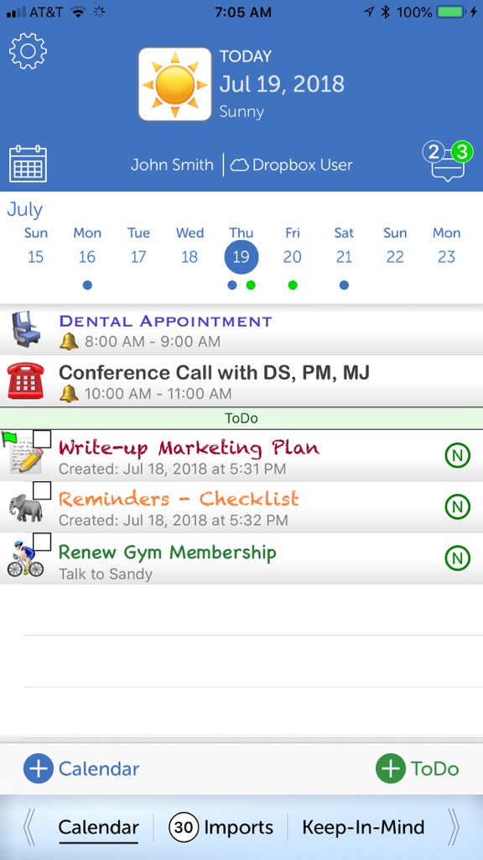Tap the Dropbox cloud icon
Image resolution: width=483 pixels, height=860 pixels.
coord(239,165)
